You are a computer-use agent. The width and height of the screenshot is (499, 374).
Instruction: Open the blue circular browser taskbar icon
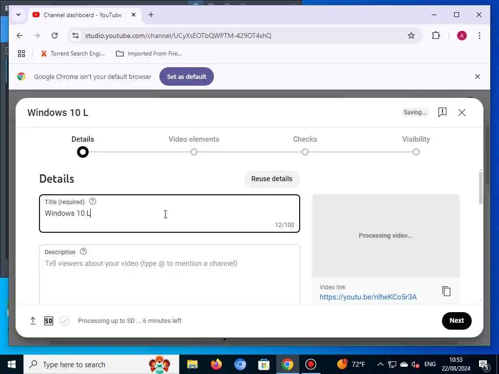[x=240, y=364]
